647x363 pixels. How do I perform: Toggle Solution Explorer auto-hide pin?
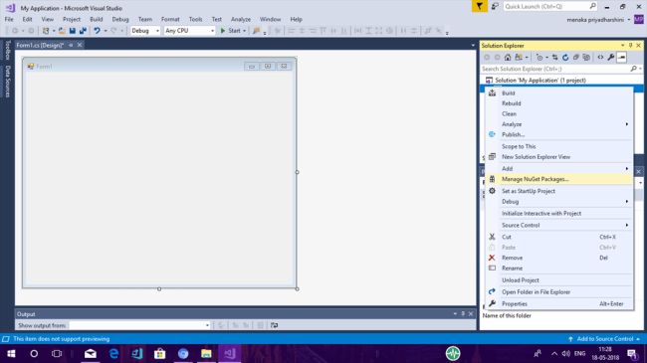(630, 46)
